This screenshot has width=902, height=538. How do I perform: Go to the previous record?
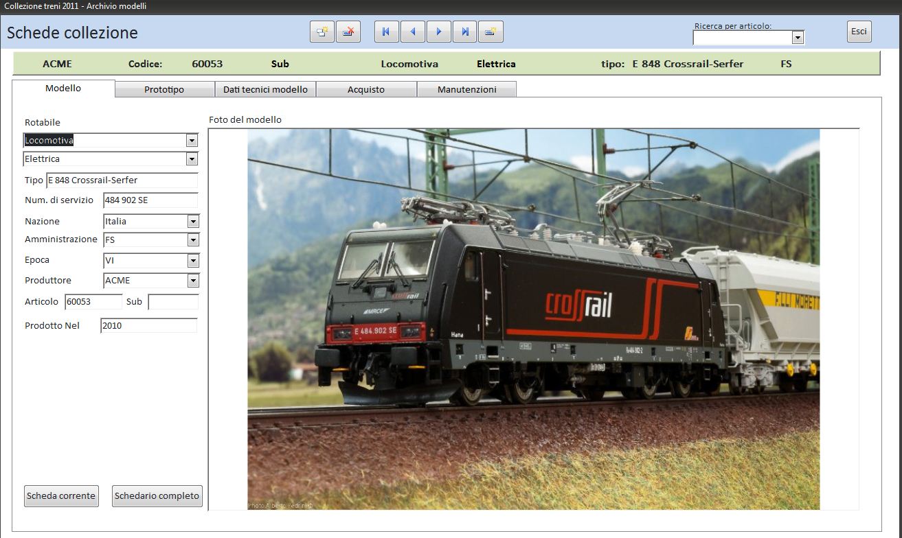[x=412, y=32]
